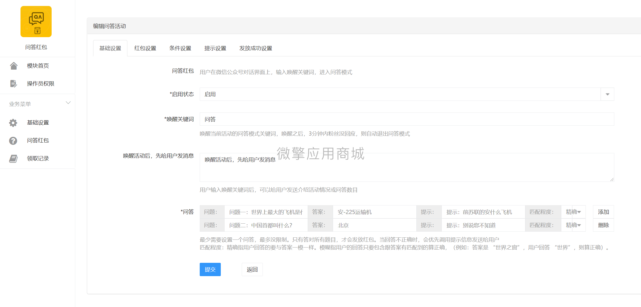Click the 问答红包 app logo icon

point(36,22)
